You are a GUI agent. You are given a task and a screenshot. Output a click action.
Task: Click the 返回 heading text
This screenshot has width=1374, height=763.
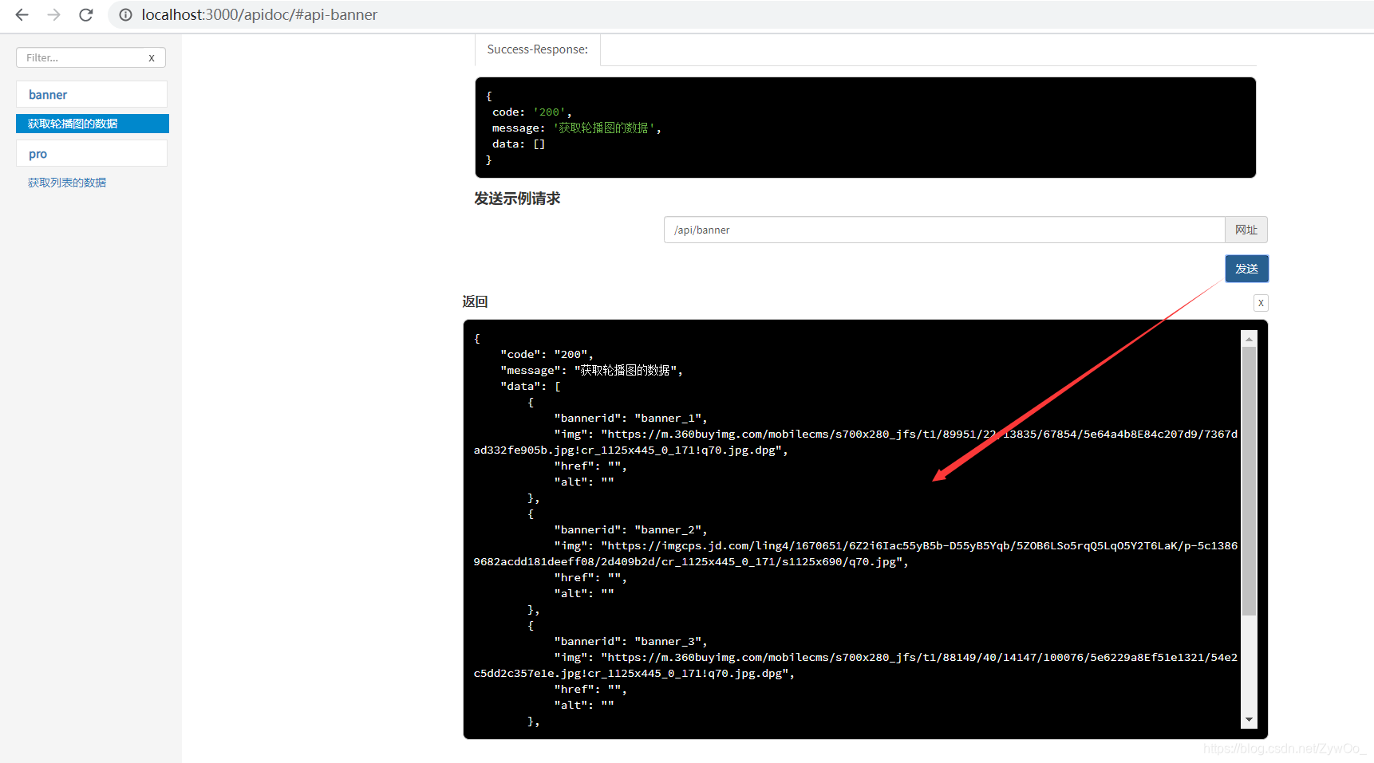point(475,301)
